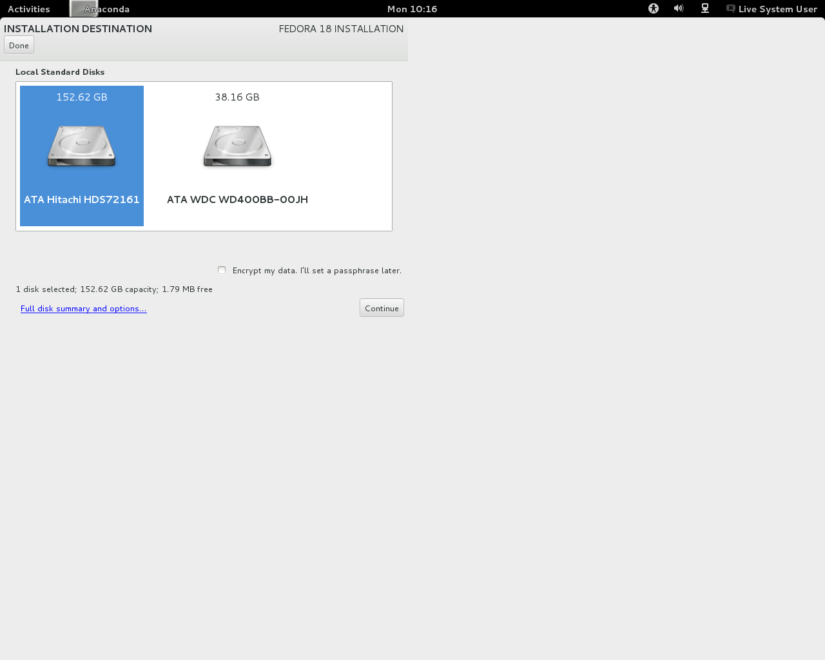Open the Activities overview
The height and width of the screenshot is (660, 825).
[29, 9]
